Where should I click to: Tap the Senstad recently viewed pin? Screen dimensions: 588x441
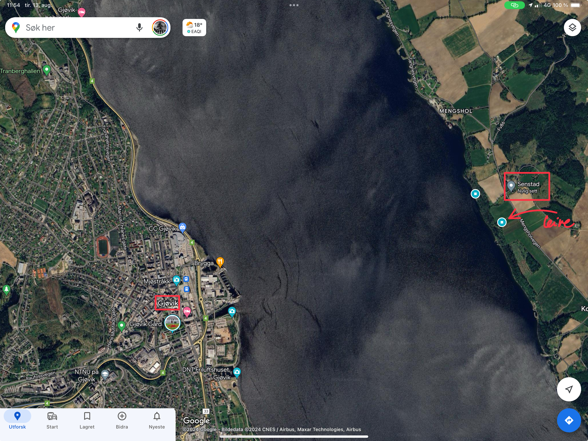[511, 186]
